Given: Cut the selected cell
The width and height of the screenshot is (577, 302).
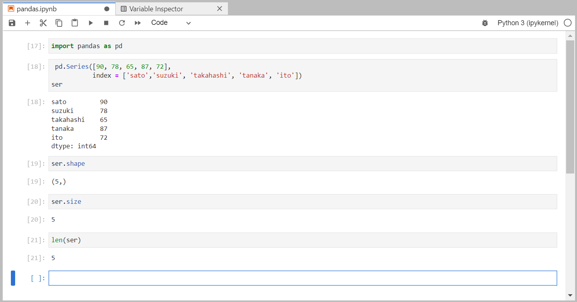Looking at the screenshot, I should (43, 23).
